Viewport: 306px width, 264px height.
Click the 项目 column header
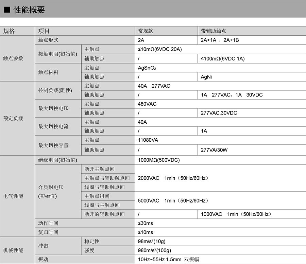[44, 31]
